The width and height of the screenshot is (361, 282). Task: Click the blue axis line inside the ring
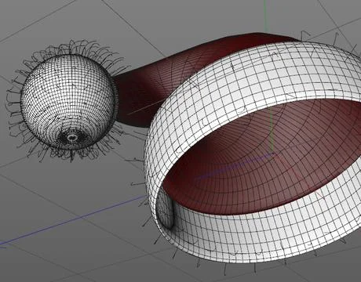[x=234, y=166]
